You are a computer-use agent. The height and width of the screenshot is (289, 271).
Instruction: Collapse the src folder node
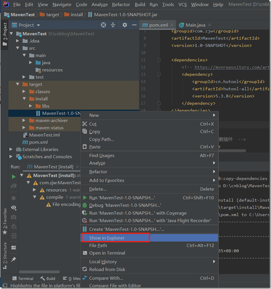pyautogui.click(x=18, y=48)
